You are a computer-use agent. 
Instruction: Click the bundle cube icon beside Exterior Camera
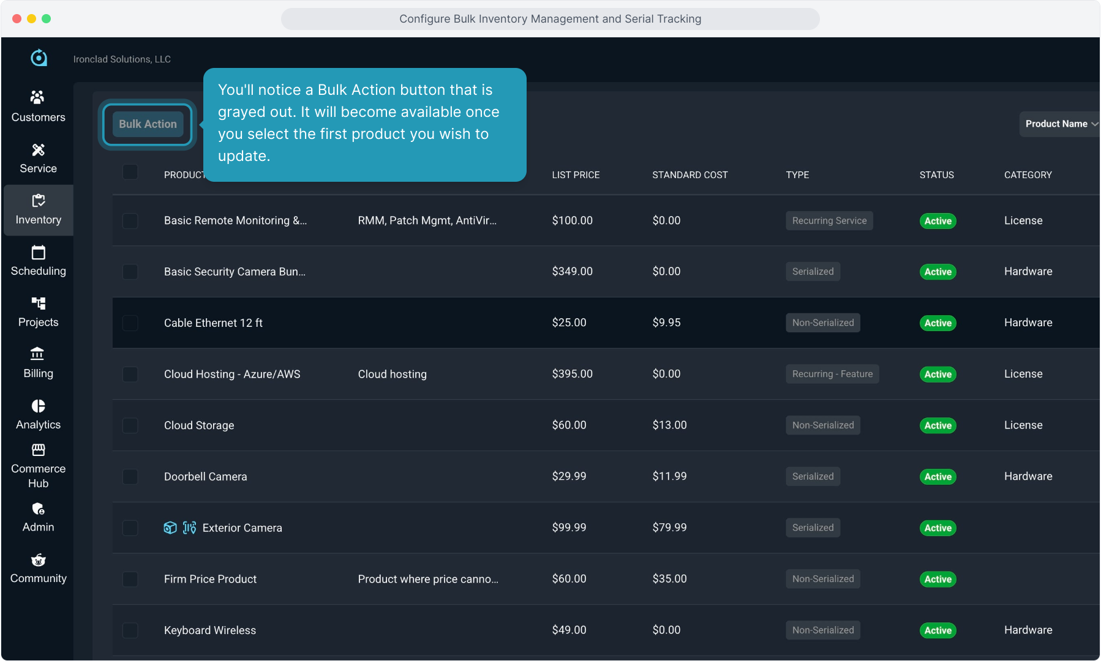coord(170,528)
